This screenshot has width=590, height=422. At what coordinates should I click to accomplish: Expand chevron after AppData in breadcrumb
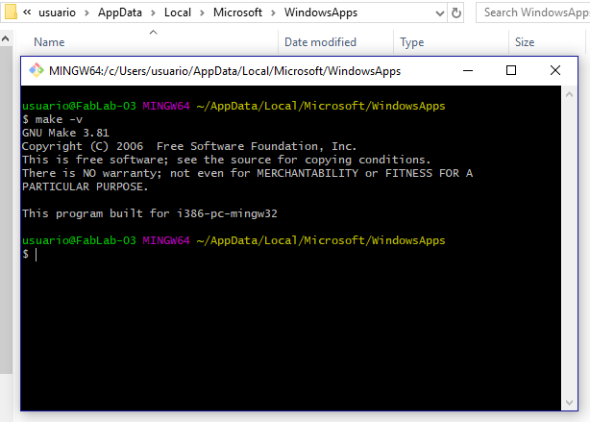point(153,12)
